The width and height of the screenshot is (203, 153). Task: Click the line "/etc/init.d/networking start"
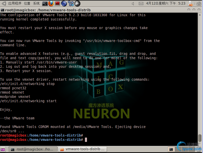(28, 101)
